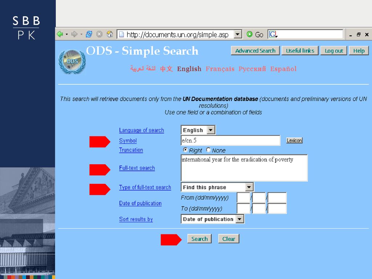This screenshot has height=279, width=372.
Task: Open the Type of full-text search dropdown
Action: pos(249,187)
